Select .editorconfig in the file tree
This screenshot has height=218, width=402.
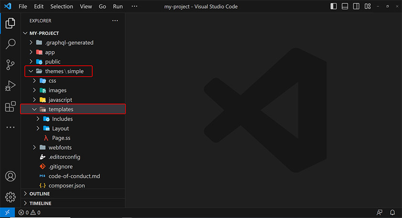coord(65,157)
